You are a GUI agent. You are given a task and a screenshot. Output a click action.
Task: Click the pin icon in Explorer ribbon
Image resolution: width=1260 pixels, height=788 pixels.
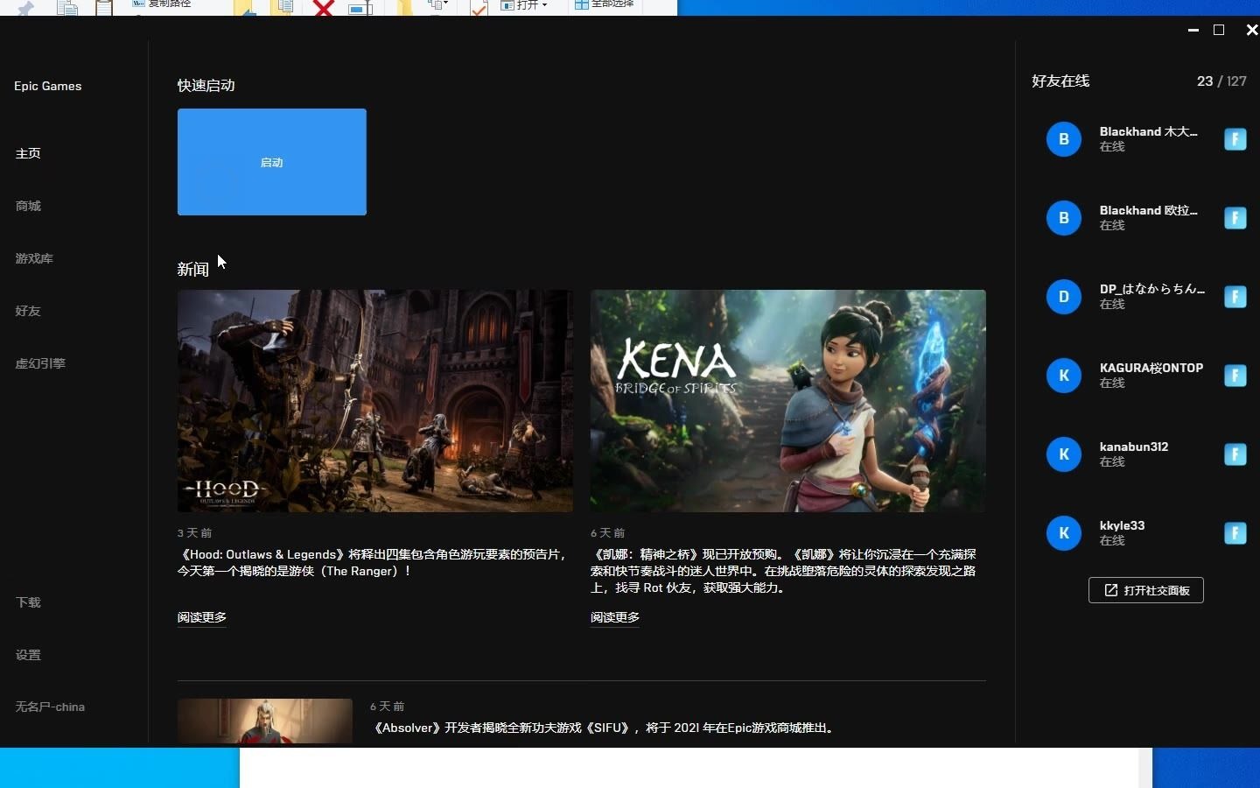pos(26,9)
